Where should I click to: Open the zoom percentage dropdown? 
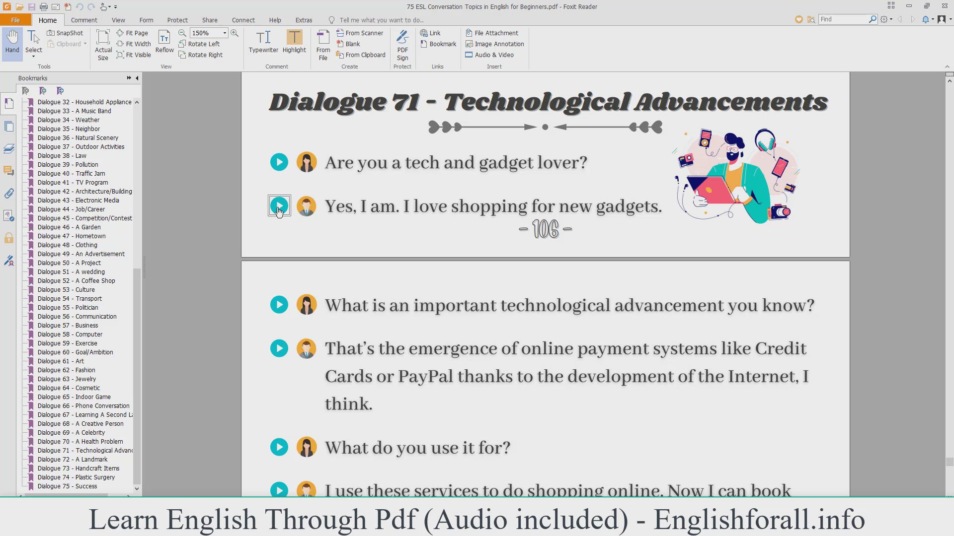[225, 33]
